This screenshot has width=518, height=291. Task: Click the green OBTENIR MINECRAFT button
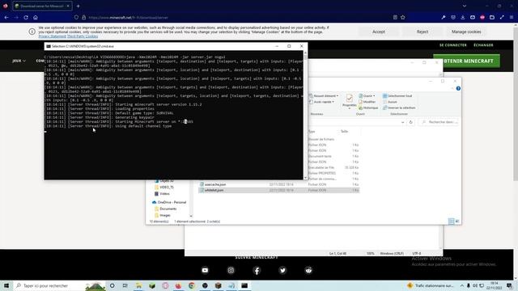point(466,61)
